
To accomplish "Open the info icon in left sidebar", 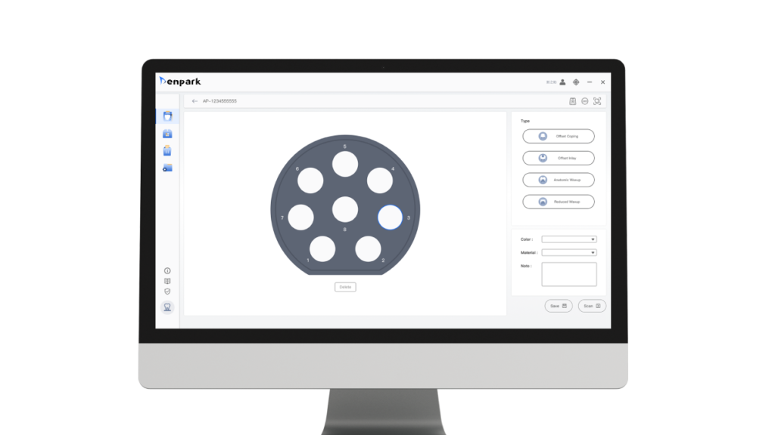I will point(167,270).
